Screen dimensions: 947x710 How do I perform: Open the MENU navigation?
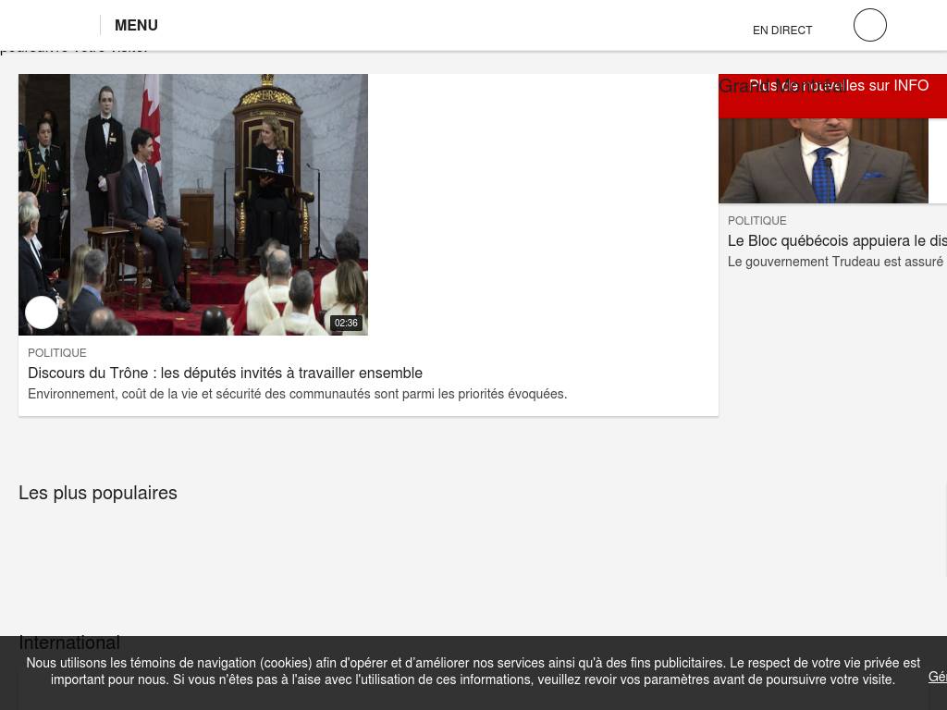(136, 25)
